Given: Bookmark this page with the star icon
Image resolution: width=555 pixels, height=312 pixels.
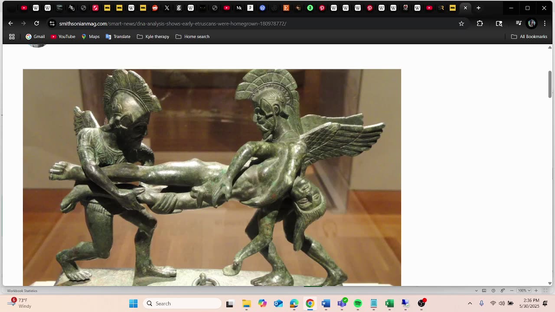Looking at the screenshot, I should pos(461,23).
